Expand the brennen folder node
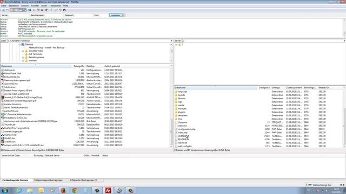Image resolution: width=346 pixels, height=194 pixels. (23, 60)
